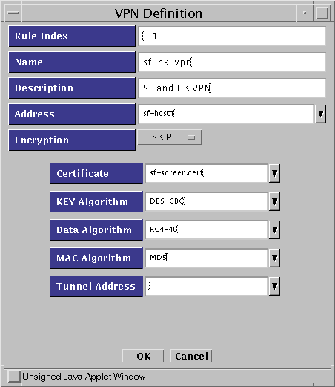This screenshot has width=335, height=387.
Task: Expand the Certificate dropdown list
Action: tap(274, 173)
